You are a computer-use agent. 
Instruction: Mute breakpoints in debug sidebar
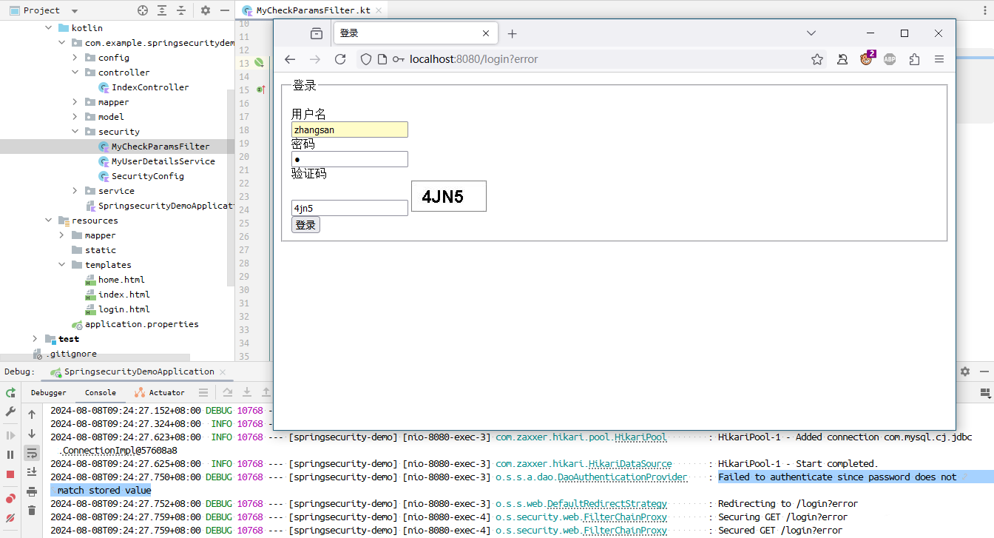pyautogui.click(x=10, y=517)
